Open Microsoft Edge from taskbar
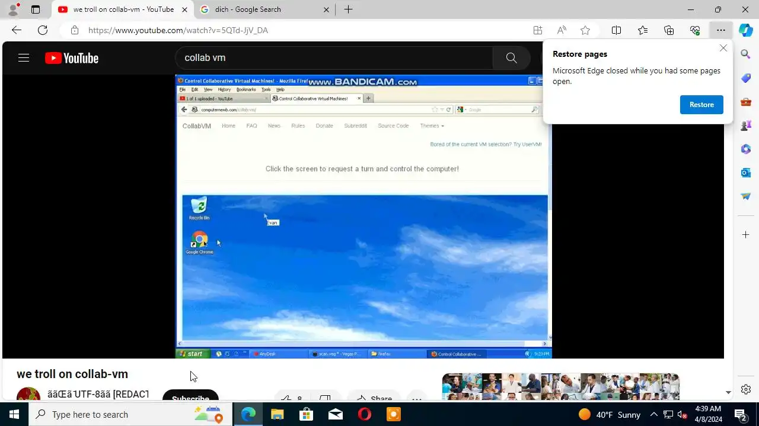 pyautogui.click(x=248, y=414)
